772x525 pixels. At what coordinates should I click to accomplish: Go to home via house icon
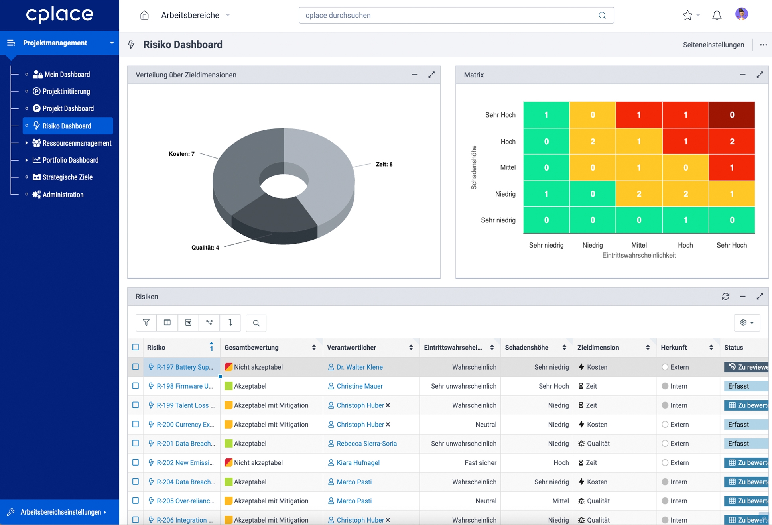[x=144, y=16]
